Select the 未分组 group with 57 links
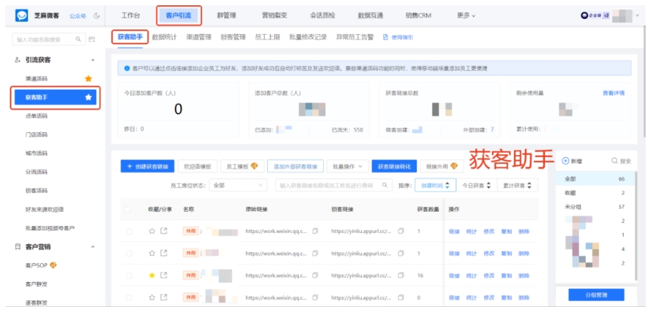 [x=595, y=207]
